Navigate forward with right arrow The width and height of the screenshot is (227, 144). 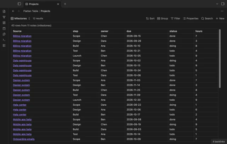pyautogui.click(x=18, y=11)
